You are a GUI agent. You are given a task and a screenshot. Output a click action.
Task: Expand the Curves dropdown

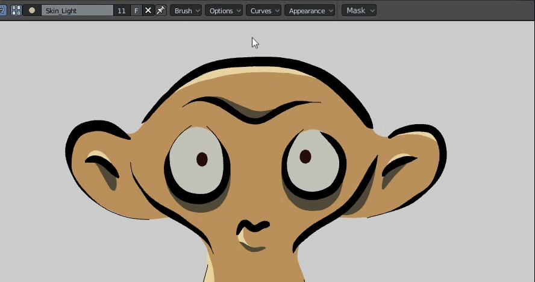263,11
